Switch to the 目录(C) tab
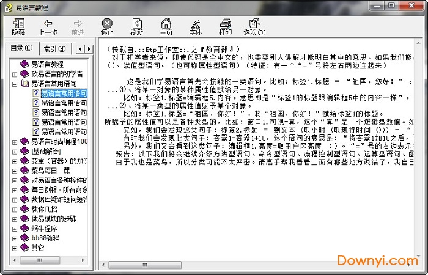Viewport: 428px width, 275px height. click(x=21, y=48)
